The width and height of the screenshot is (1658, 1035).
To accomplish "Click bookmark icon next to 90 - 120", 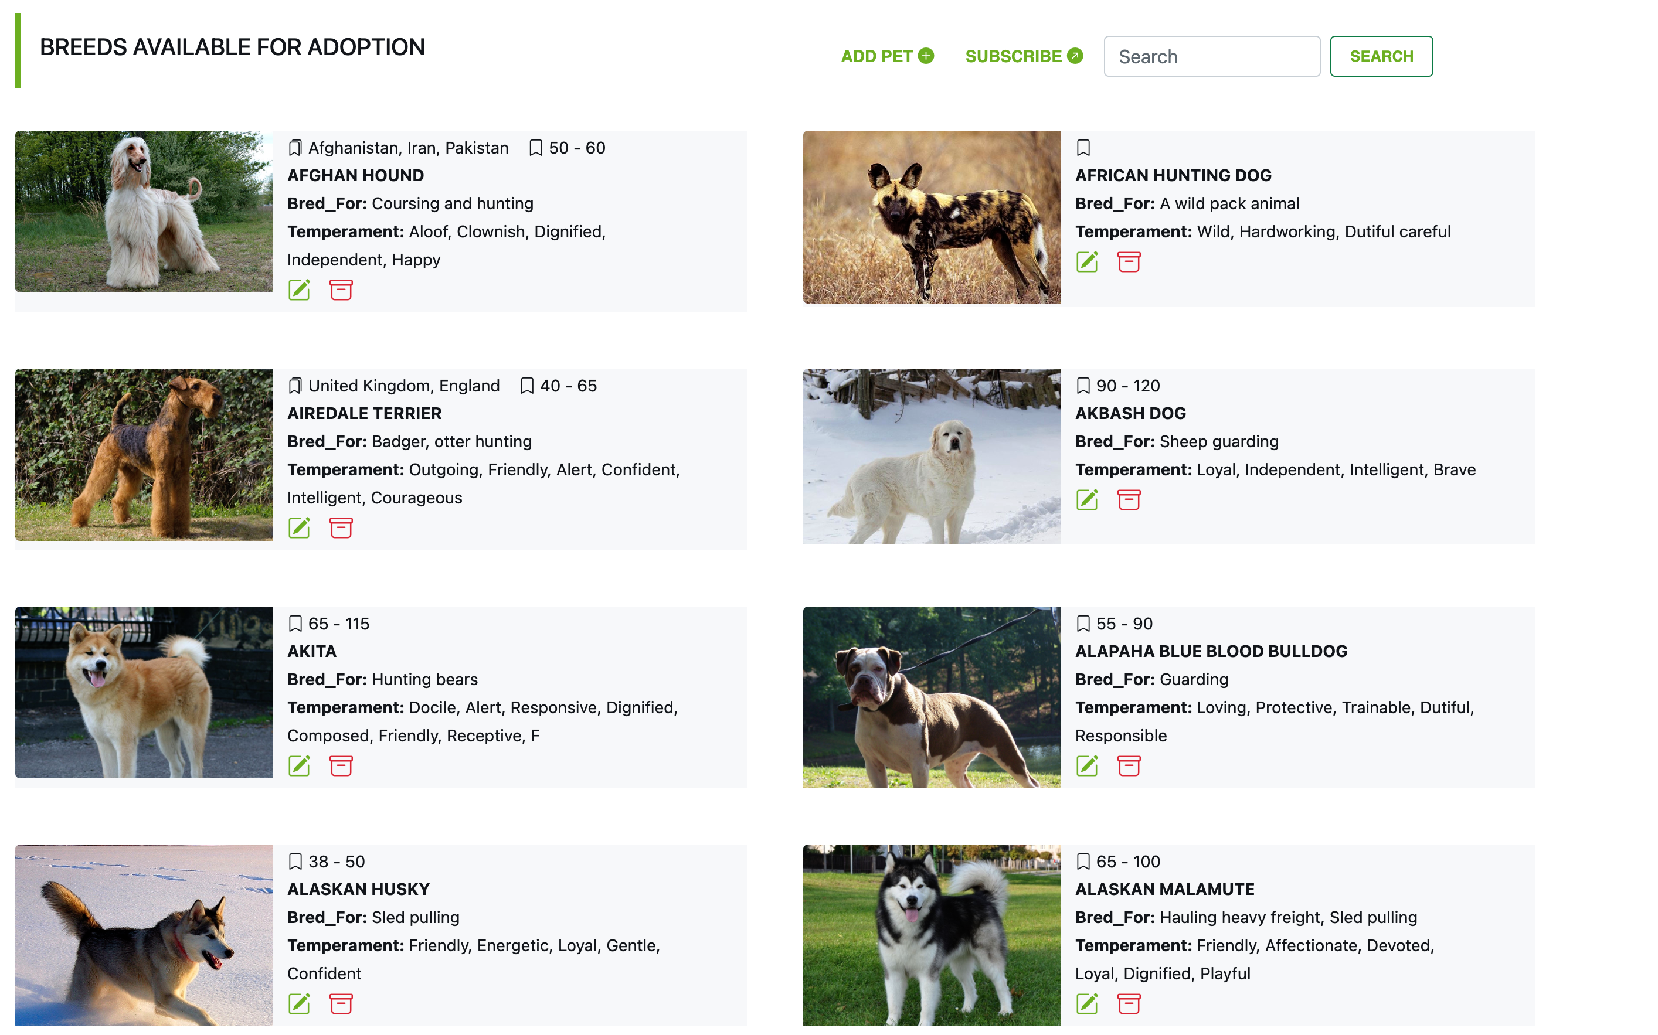I will pos(1083,386).
